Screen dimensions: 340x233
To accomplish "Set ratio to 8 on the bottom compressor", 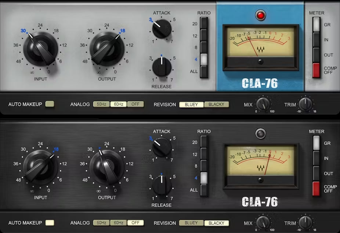I will (204, 166).
